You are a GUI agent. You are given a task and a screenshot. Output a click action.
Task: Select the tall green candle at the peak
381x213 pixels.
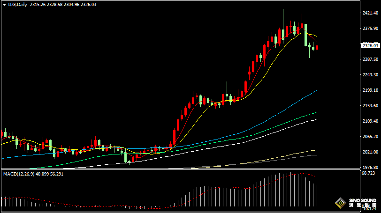coord(305,35)
